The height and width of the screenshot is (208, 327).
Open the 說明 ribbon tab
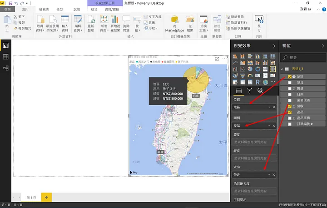[77, 10]
